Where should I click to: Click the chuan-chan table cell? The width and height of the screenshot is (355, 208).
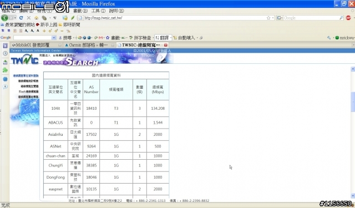coord(55,156)
